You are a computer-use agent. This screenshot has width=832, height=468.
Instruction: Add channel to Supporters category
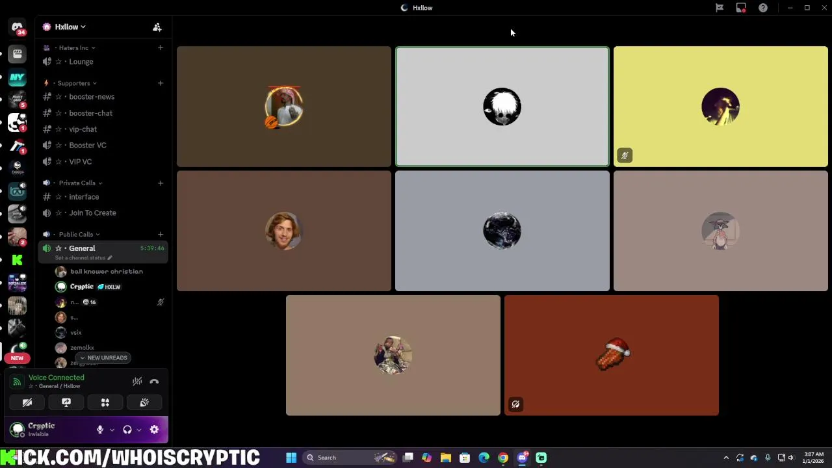point(160,83)
